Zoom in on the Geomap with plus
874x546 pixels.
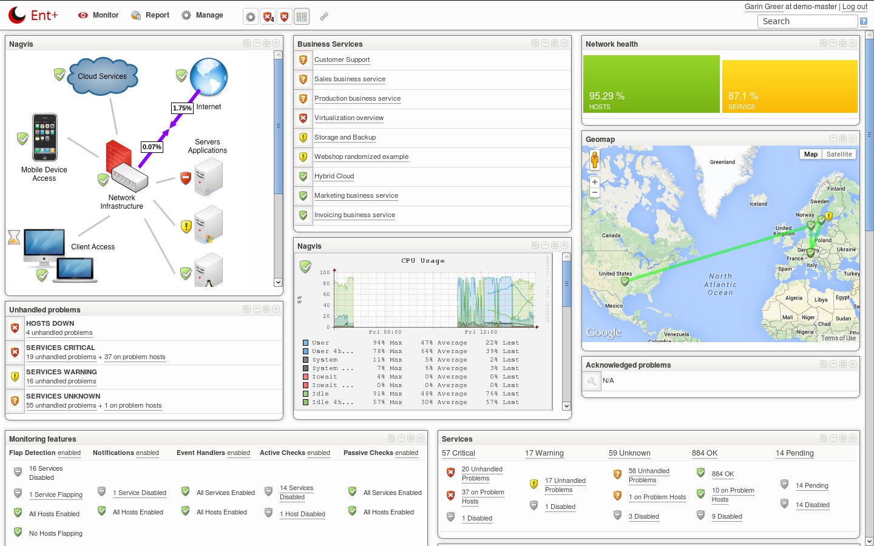tap(595, 182)
